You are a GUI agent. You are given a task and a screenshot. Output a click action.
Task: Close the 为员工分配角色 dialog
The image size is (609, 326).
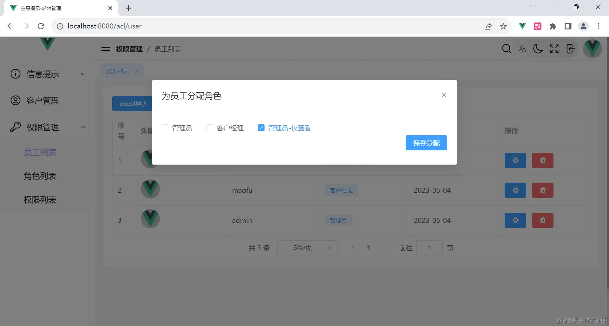[x=444, y=95]
